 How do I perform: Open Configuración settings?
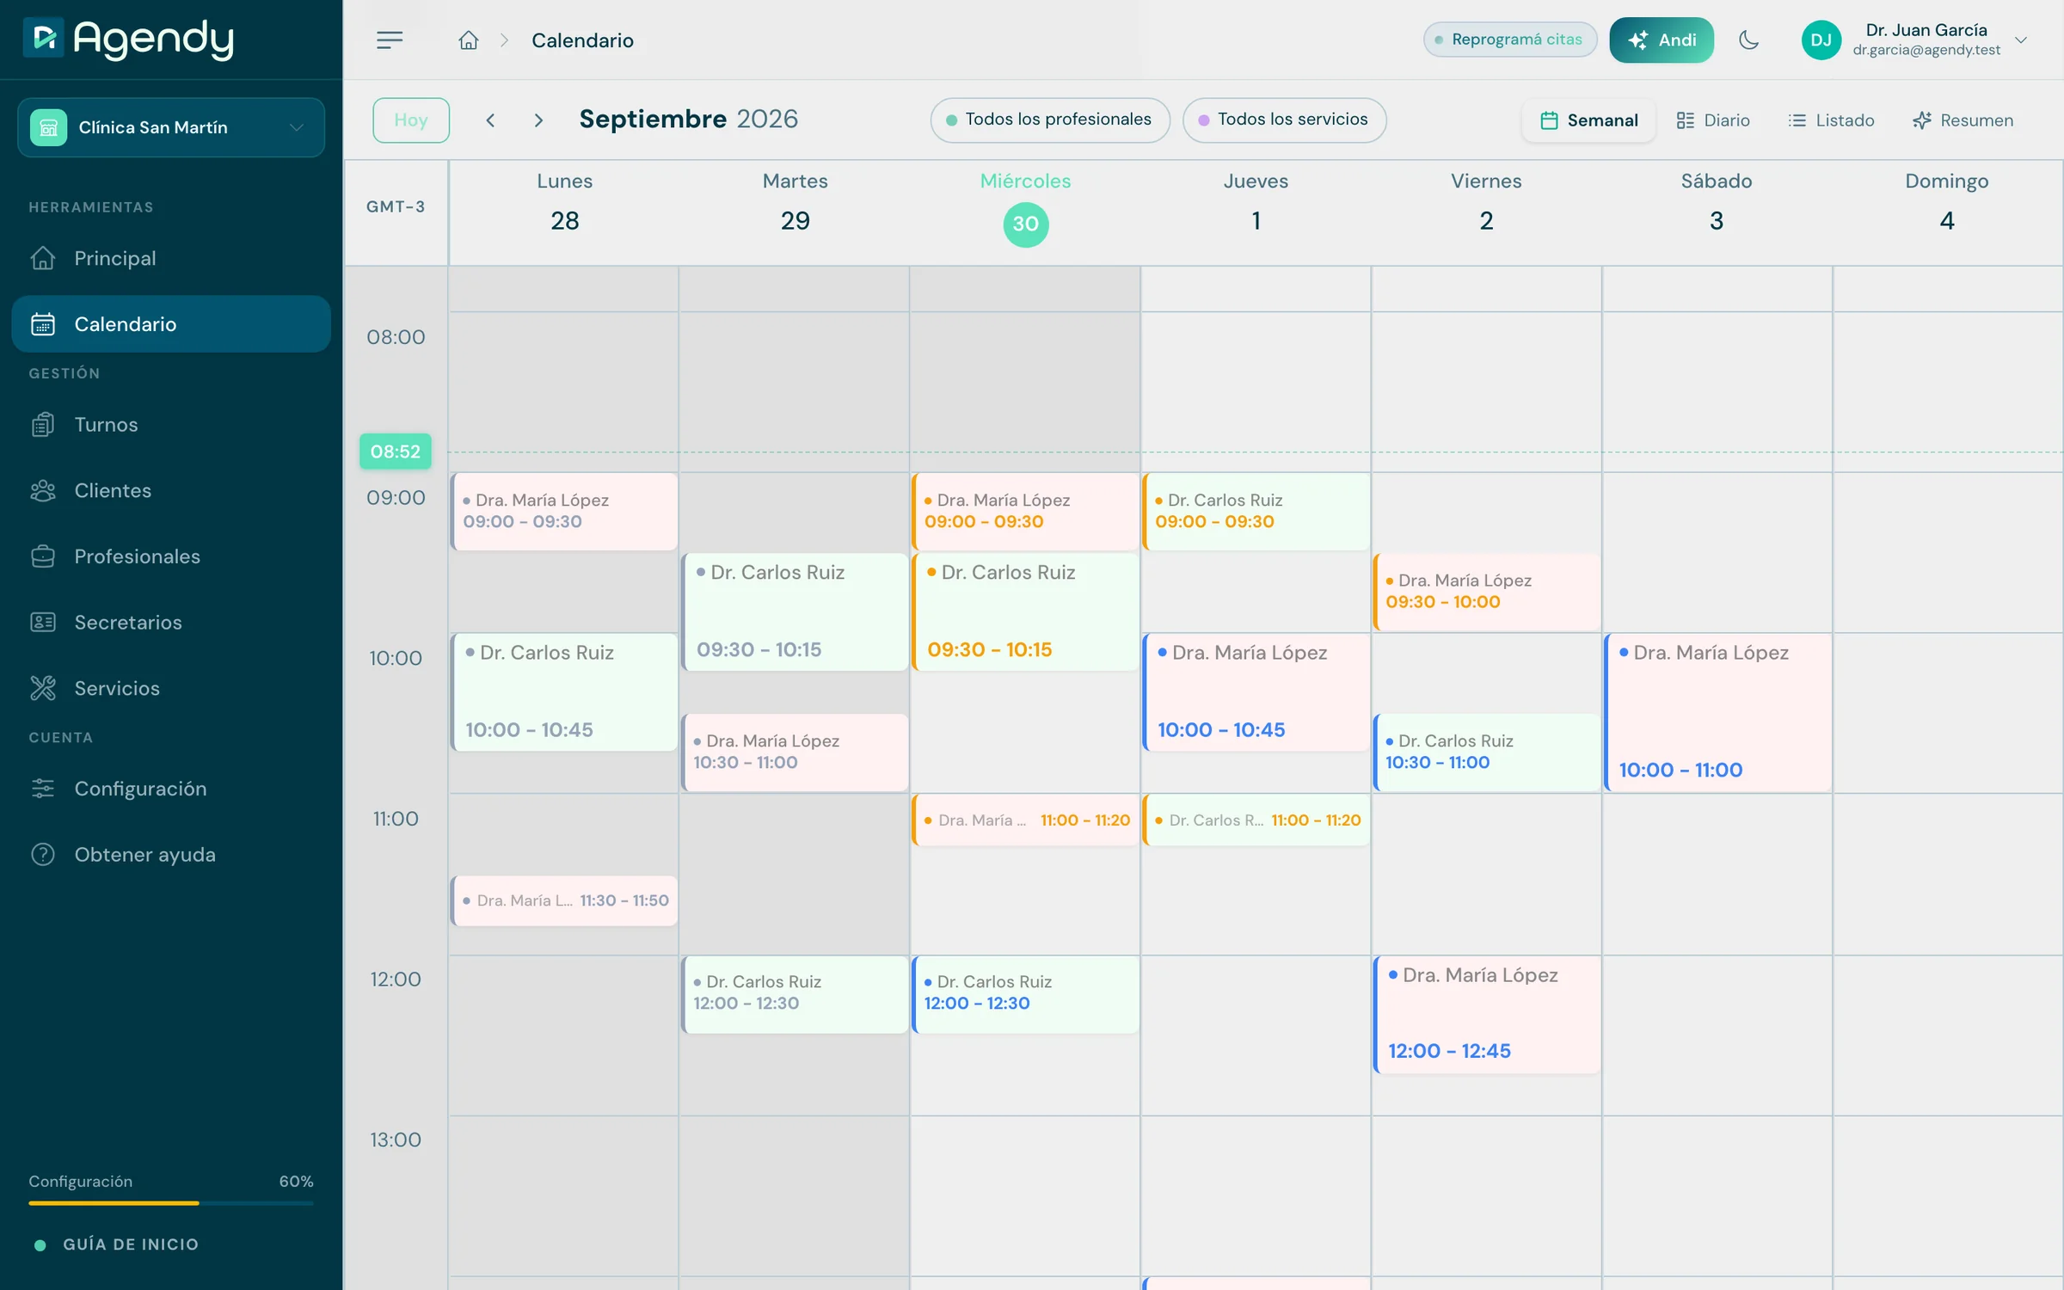click(171, 789)
